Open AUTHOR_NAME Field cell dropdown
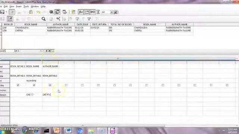Screen dimensions: 239x134 tap(50, 66)
